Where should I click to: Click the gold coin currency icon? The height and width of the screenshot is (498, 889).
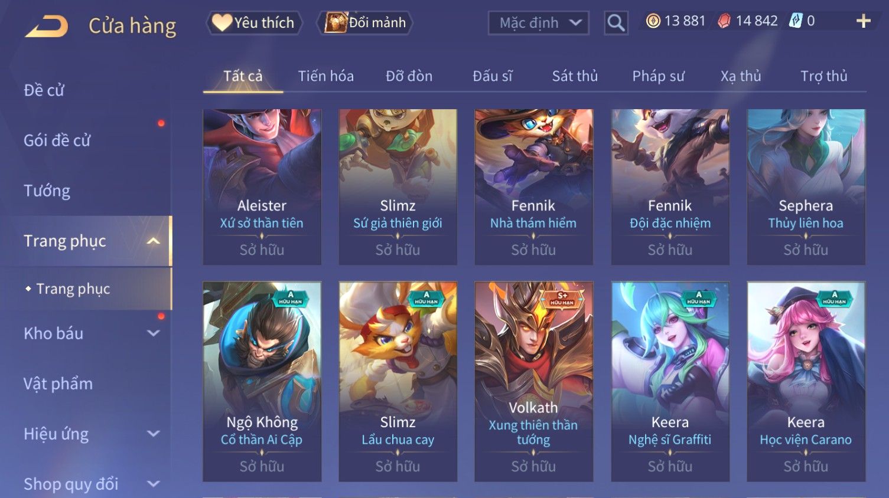pos(652,21)
